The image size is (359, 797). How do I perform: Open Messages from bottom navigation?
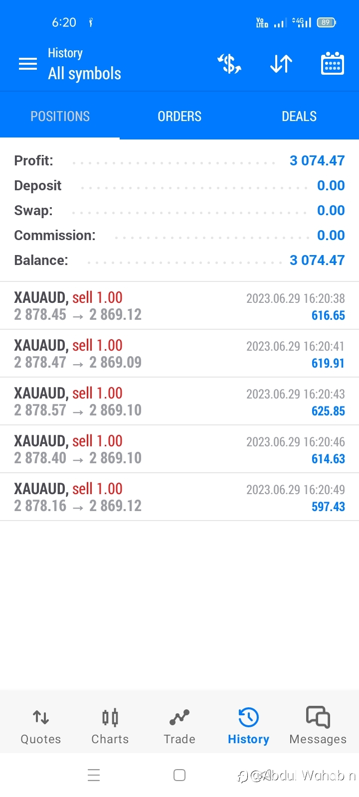318,725
